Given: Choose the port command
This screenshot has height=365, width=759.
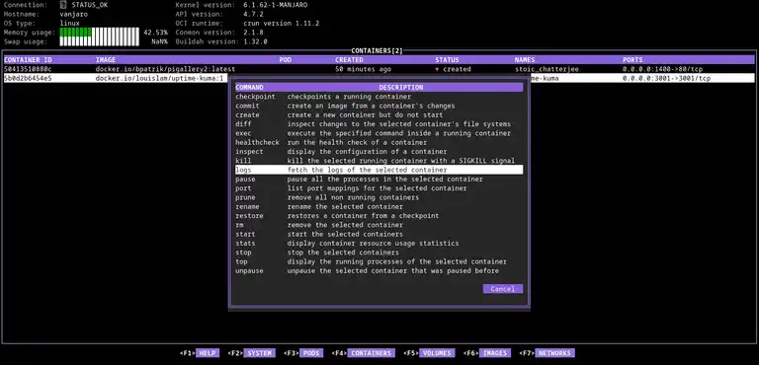Looking at the screenshot, I should point(379,188).
